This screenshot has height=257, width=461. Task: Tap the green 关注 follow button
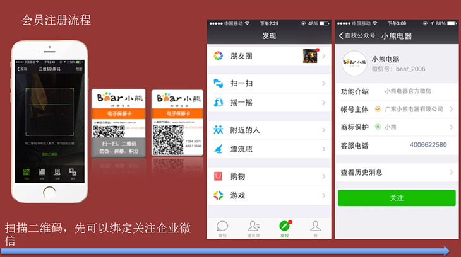click(x=397, y=198)
